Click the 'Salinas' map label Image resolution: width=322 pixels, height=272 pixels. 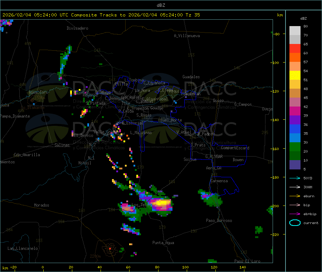[x=62, y=145]
